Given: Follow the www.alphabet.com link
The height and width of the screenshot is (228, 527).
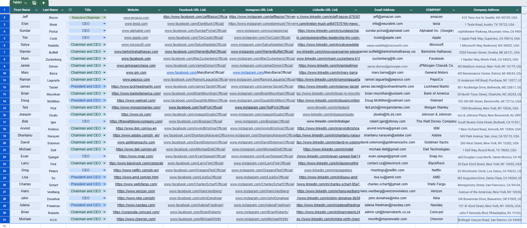Looking at the screenshot, I should click(136, 31).
